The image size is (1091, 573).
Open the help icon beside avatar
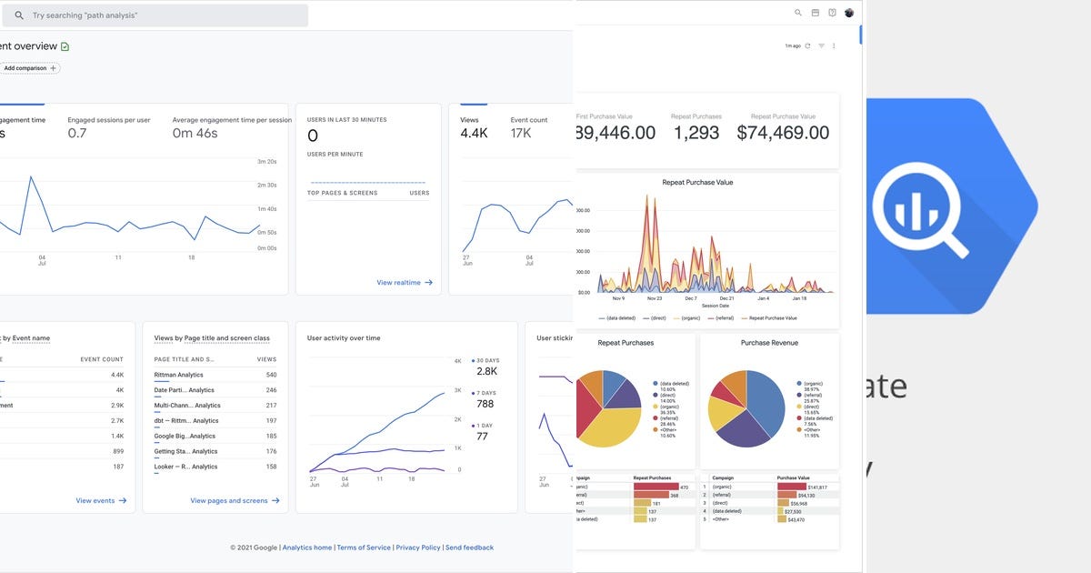pos(832,13)
